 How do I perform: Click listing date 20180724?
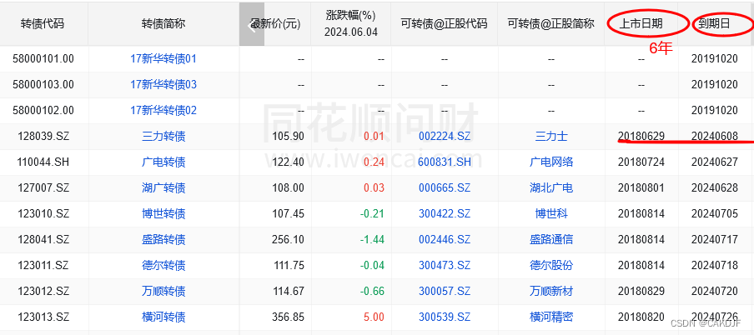pyautogui.click(x=641, y=162)
